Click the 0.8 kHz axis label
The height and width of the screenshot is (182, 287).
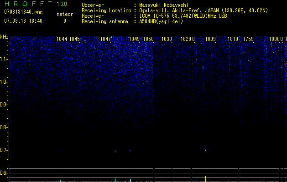(4, 127)
